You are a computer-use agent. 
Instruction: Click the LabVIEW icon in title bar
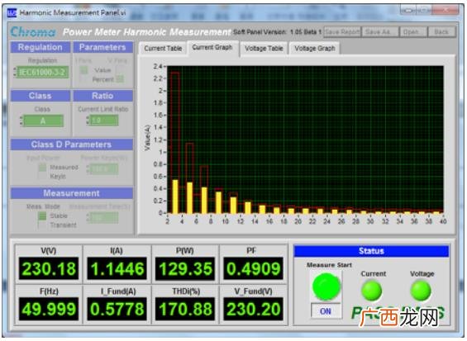point(12,12)
